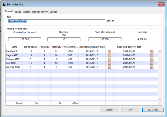Viewport: 167px width, 117px height.
Task: Edit the Discount percentage field
Action: (64, 39)
